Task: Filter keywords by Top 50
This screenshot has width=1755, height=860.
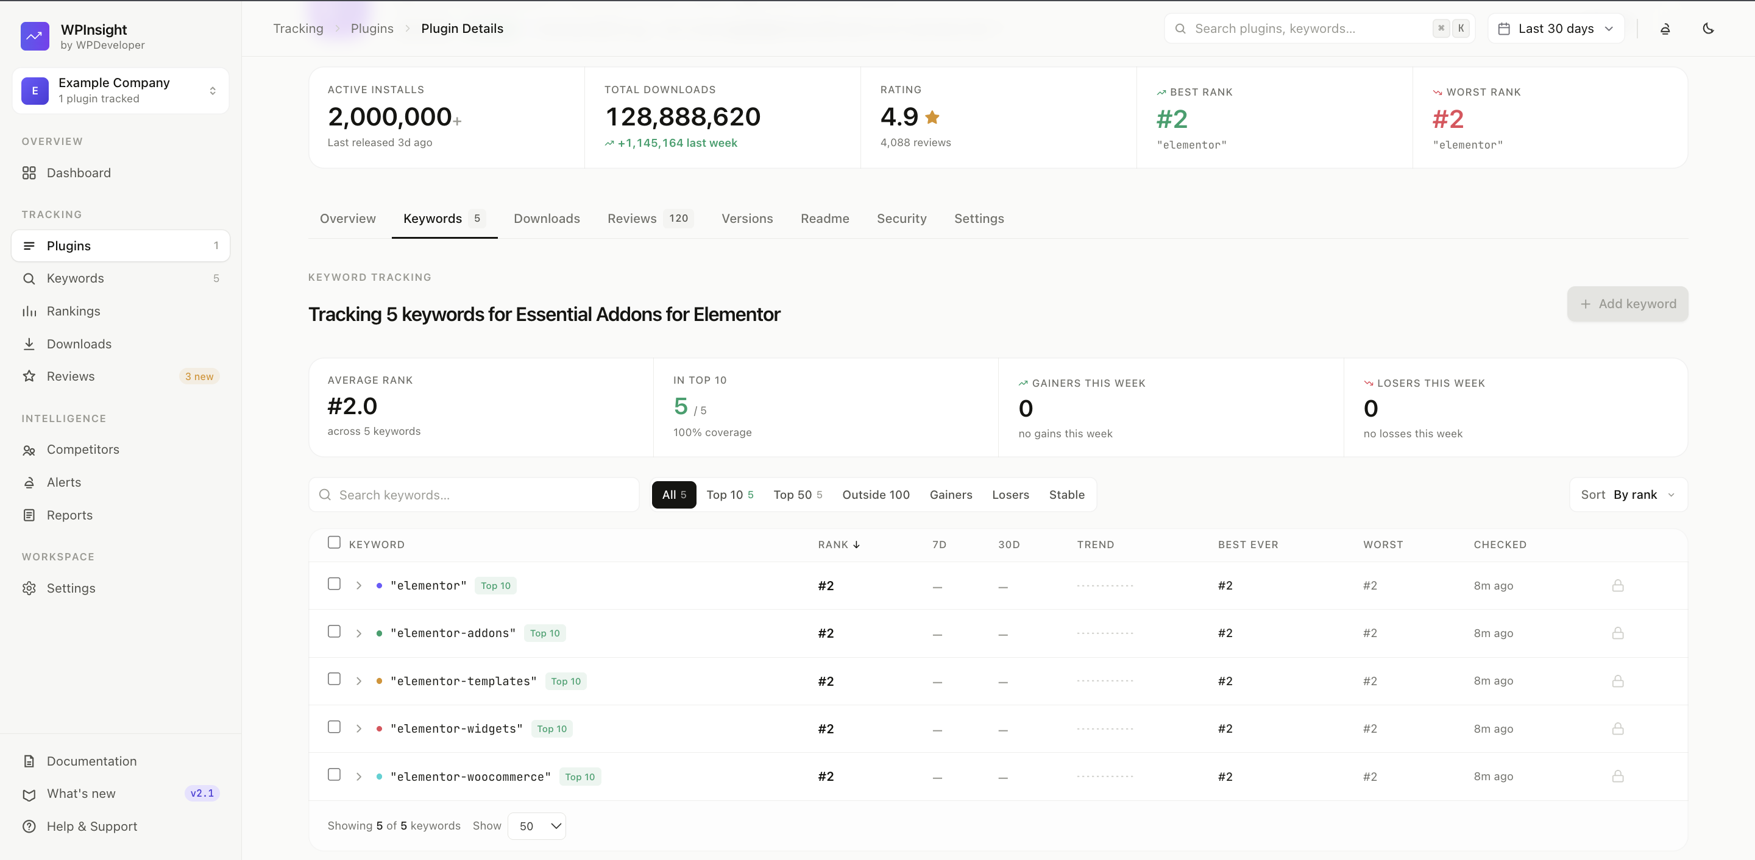Action: [798, 495]
